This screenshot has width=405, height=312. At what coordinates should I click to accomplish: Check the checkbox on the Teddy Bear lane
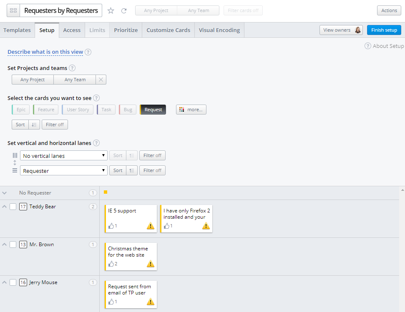click(x=13, y=206)
